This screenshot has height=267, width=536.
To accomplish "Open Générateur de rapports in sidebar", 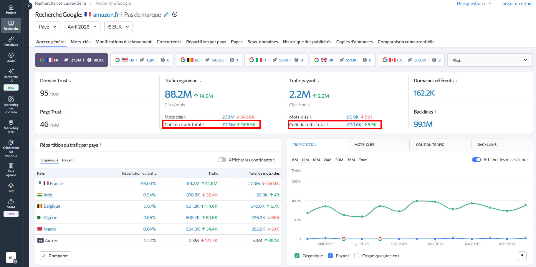I will [x=11, y=148].
